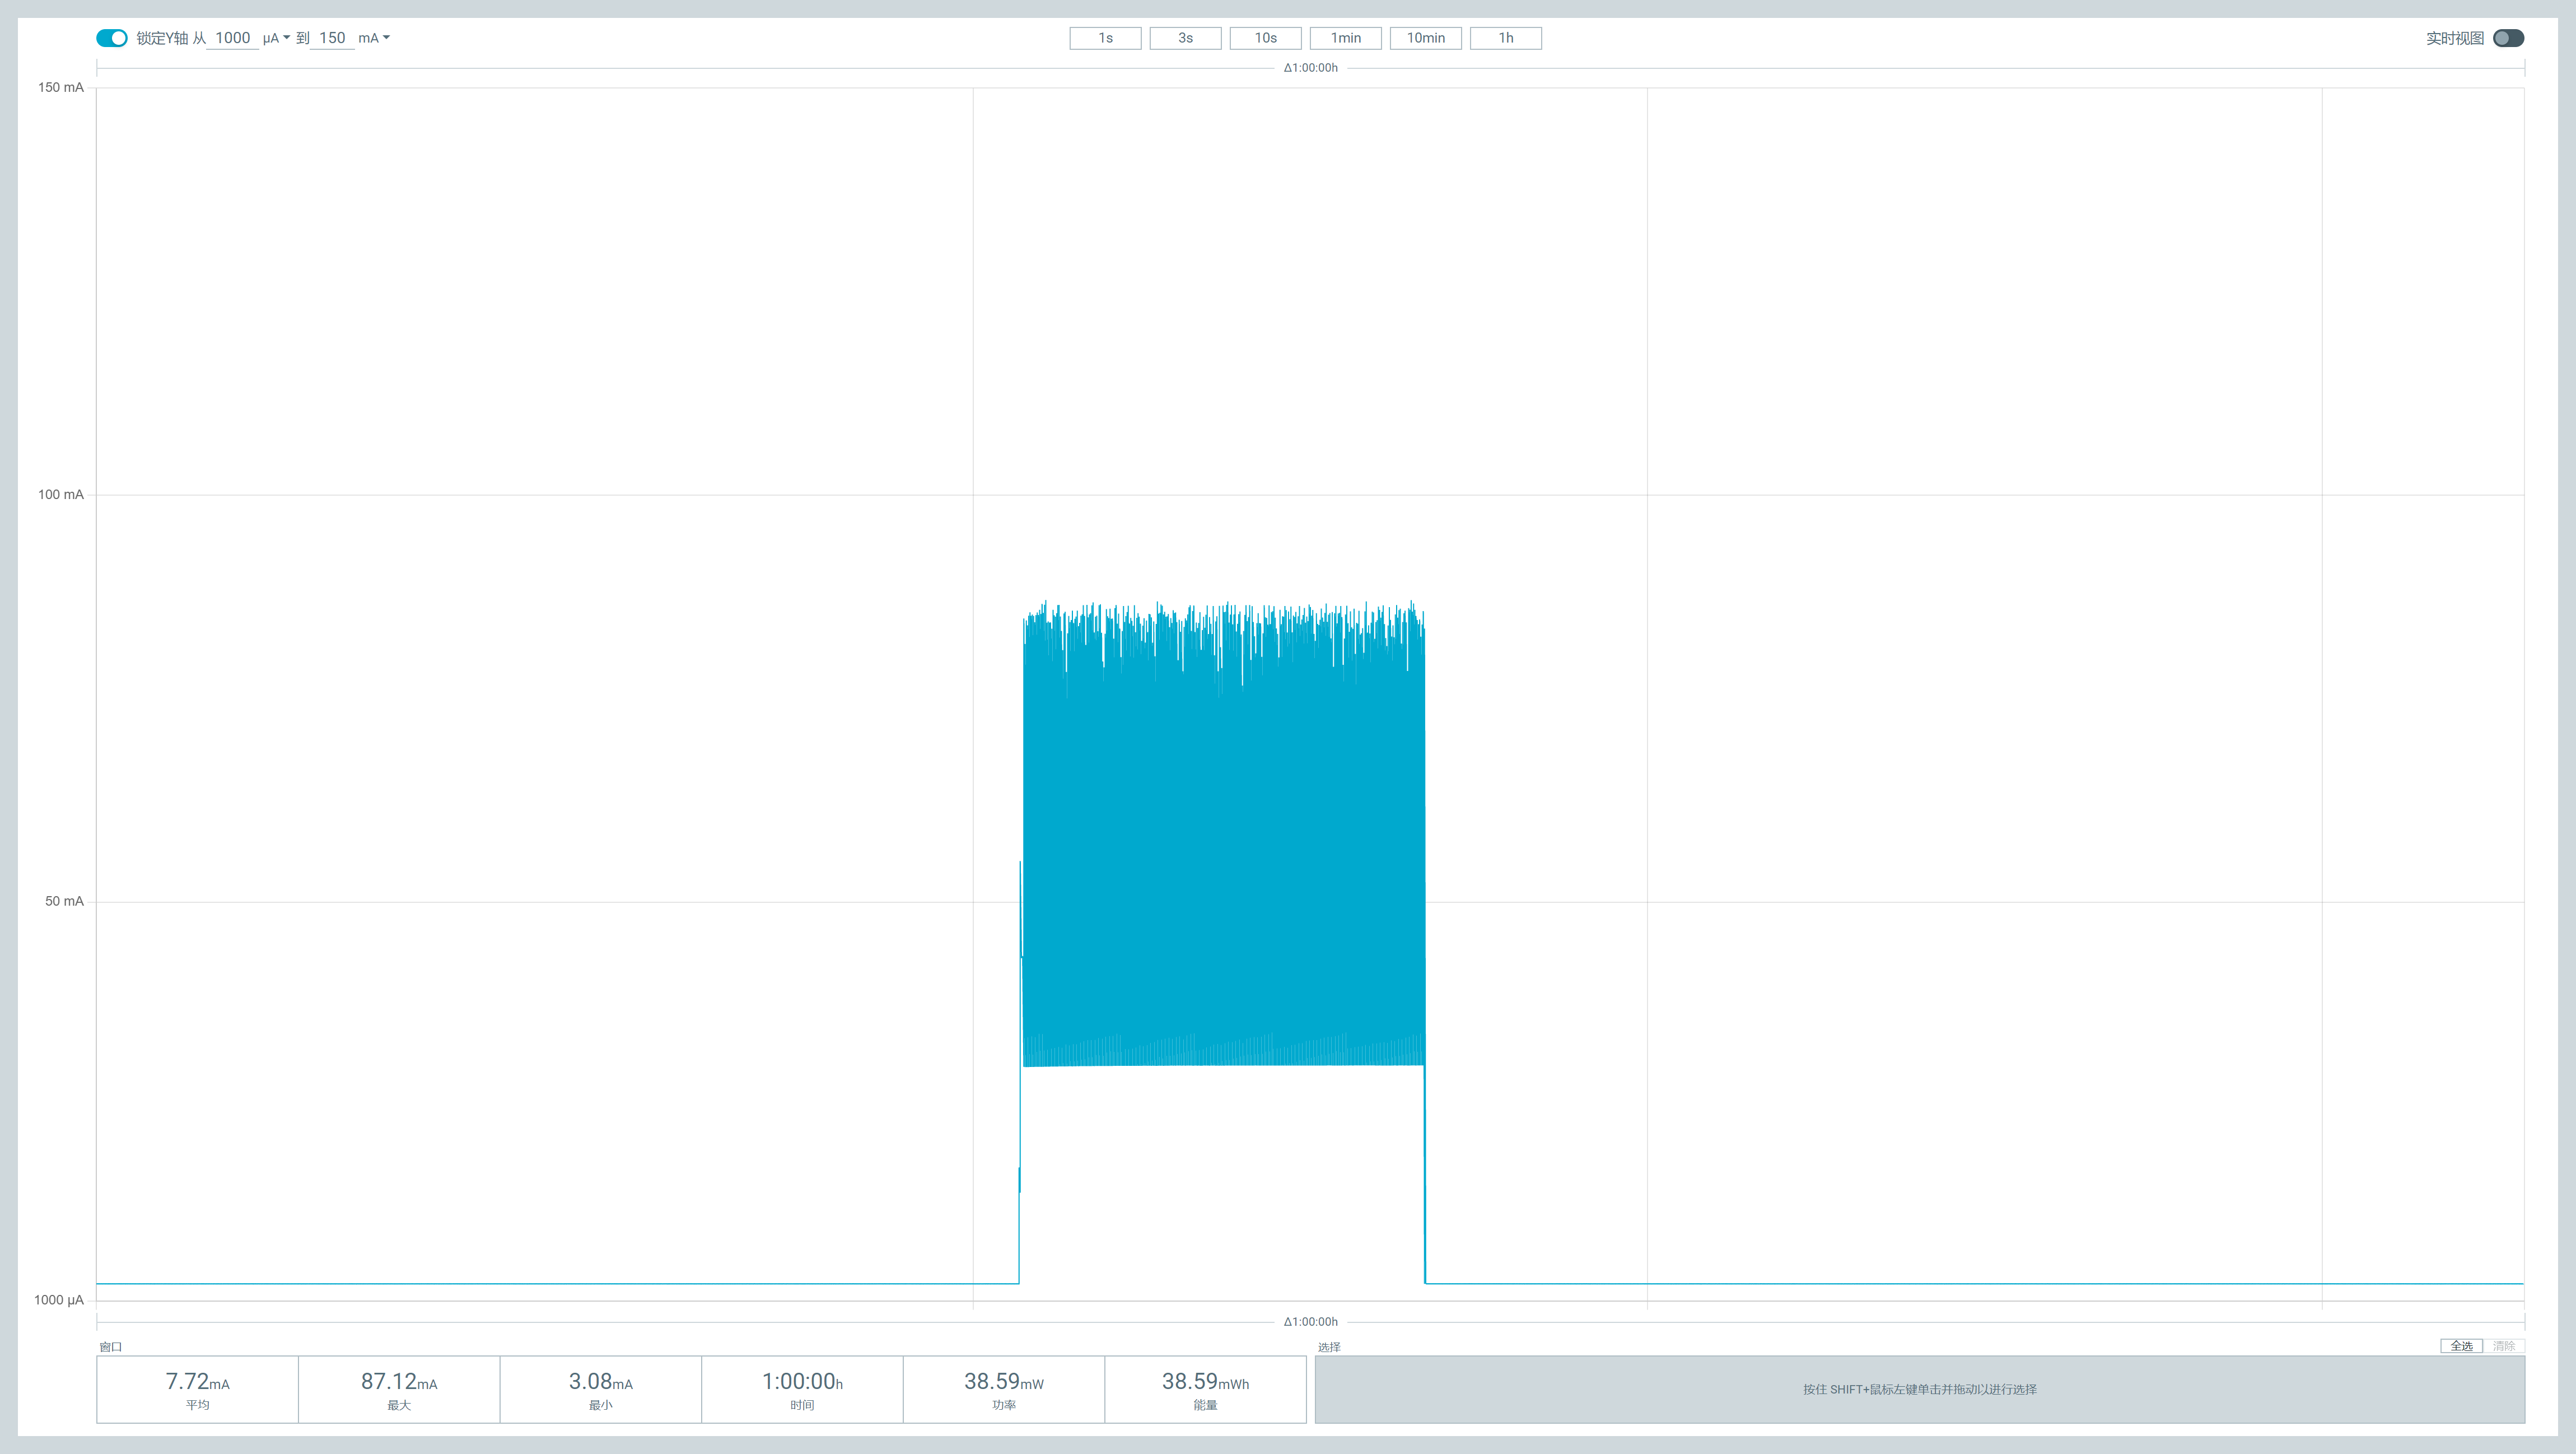The height and width of the screenshot is (1454, 2576).
Task: Click the select all (全选) button
Action: point(2461,1346)
